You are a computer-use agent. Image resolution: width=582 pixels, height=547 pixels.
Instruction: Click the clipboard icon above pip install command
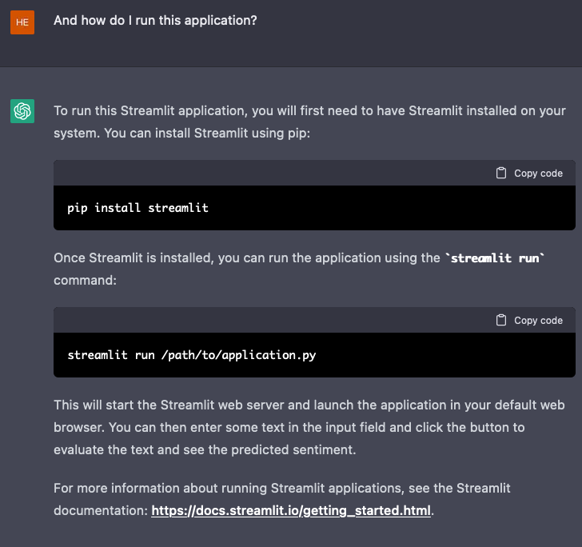pyautogui.click(x=501, y=173)
